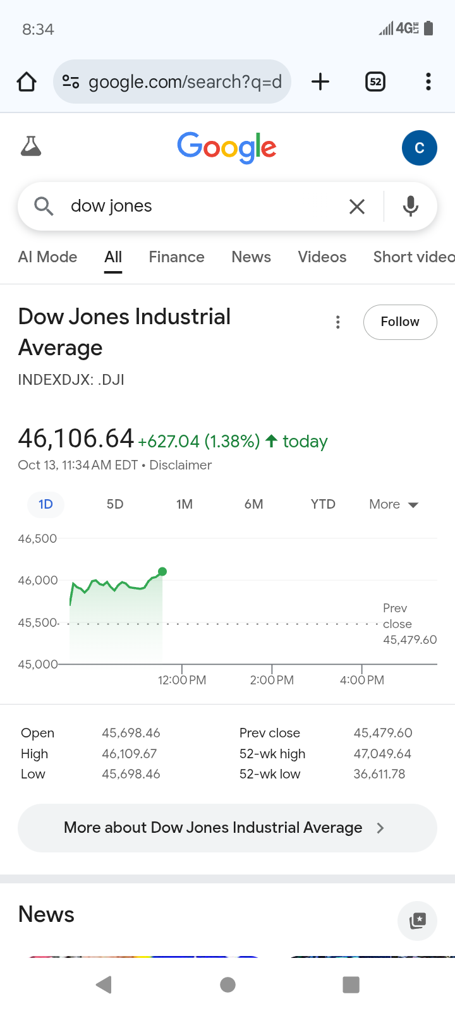
Task: Switch to the Finance tab
Action: pyautogui.click(x=176, y=257)
